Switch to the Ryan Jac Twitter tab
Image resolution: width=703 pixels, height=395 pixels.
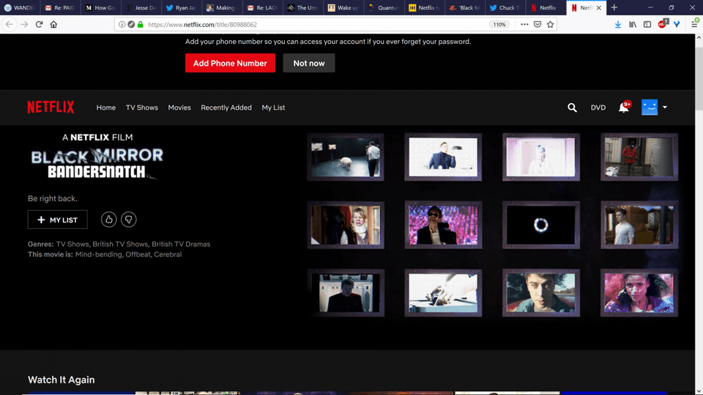pos(181,7)
